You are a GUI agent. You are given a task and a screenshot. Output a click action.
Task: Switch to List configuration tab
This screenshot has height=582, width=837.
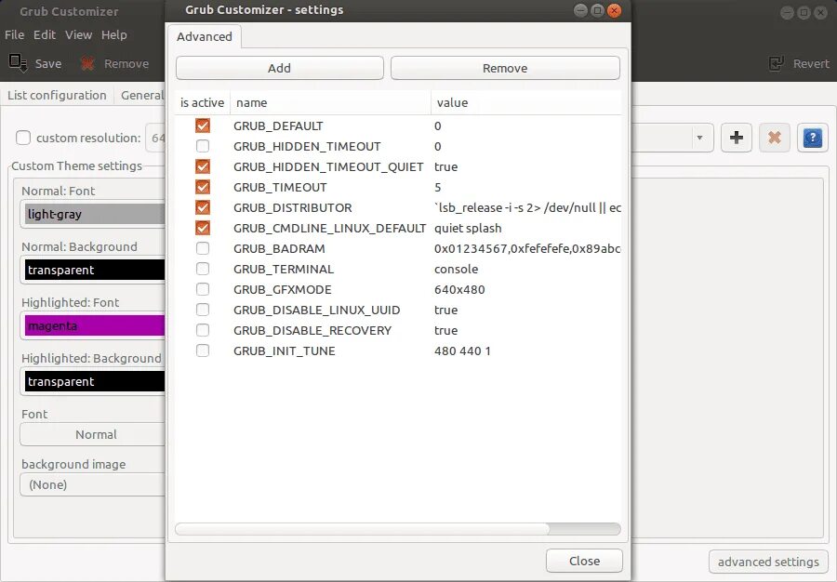[57, 95]
